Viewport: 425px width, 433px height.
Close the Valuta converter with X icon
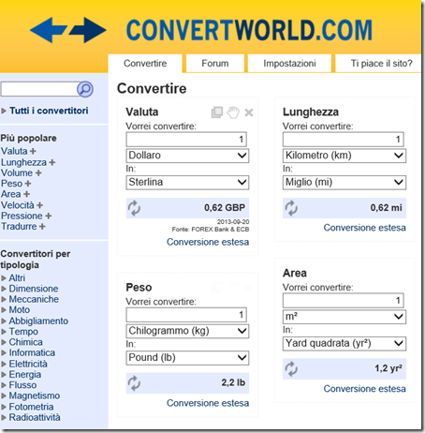249,112
